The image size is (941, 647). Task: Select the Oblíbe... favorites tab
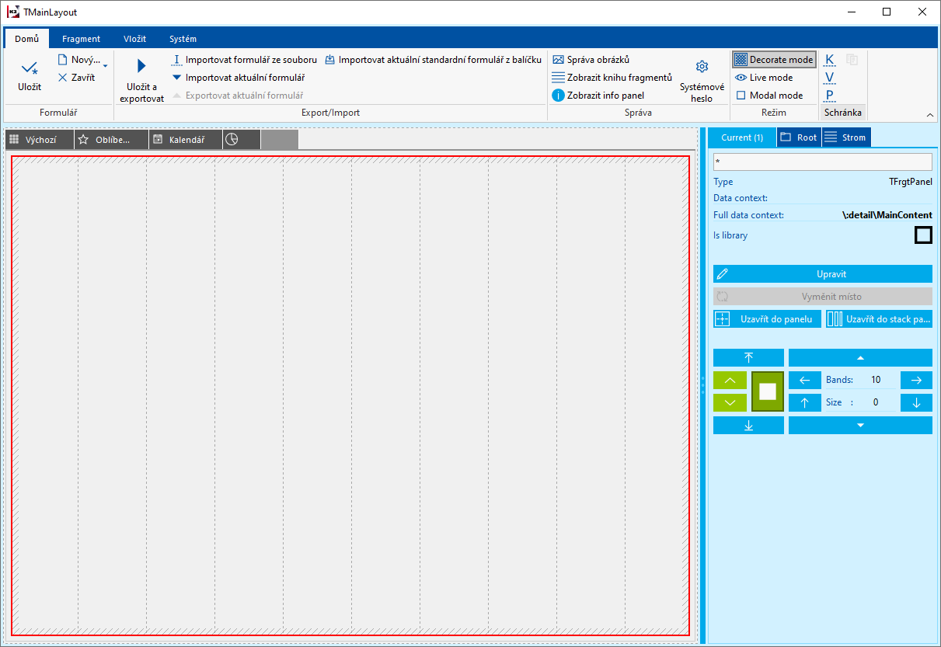point(111,140)
